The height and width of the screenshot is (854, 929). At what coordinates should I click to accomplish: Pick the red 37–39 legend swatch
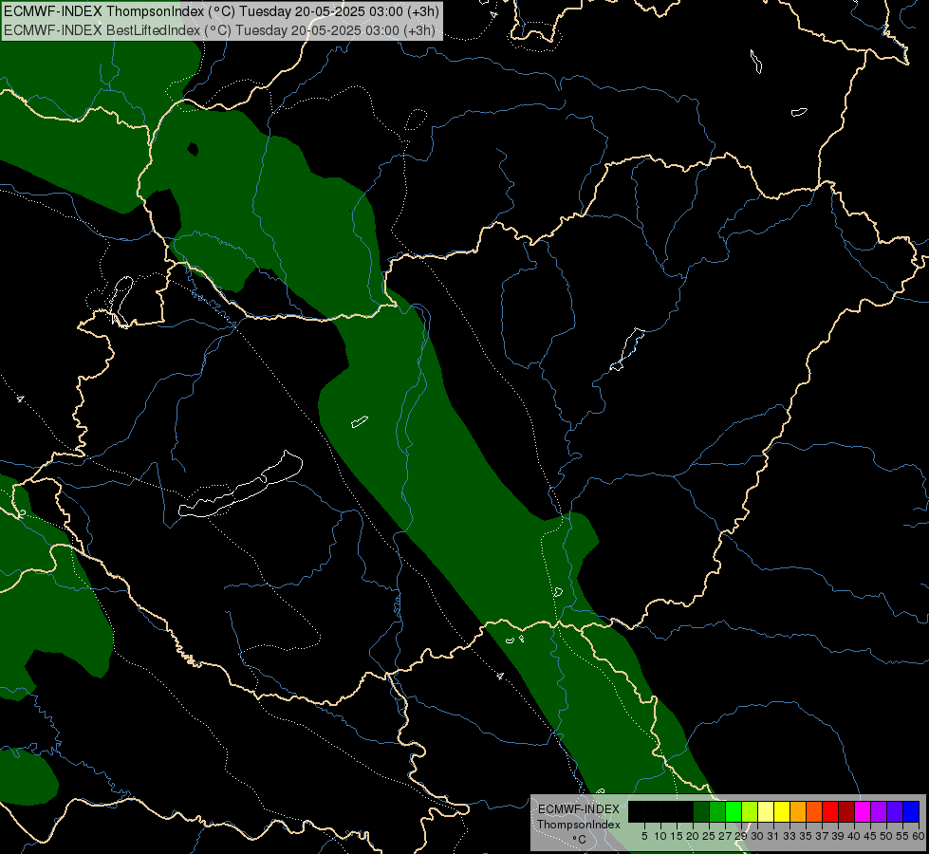[830, 811]
